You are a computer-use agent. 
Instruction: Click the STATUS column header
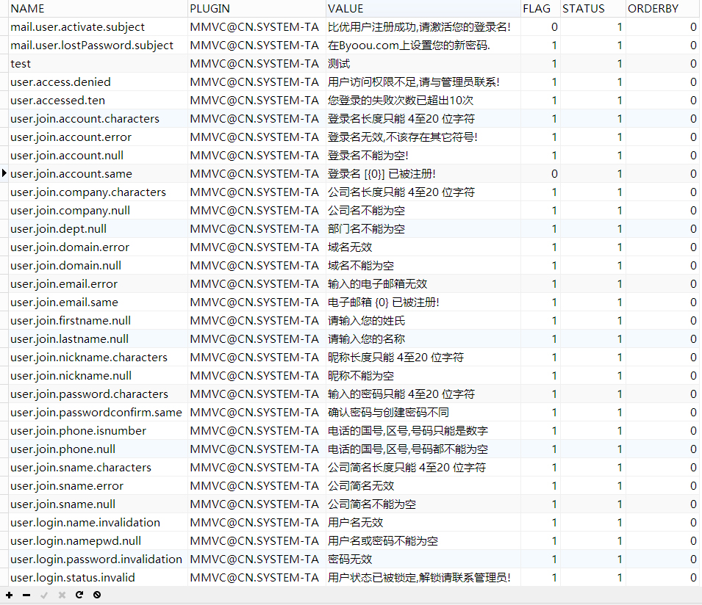pos(592,9)
